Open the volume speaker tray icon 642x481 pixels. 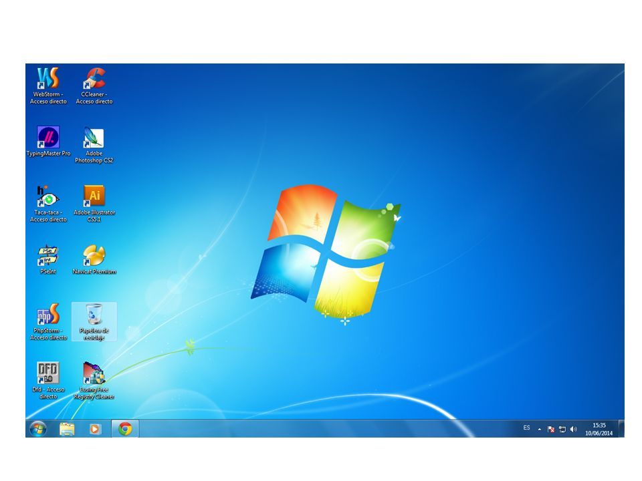click(574, 429)
